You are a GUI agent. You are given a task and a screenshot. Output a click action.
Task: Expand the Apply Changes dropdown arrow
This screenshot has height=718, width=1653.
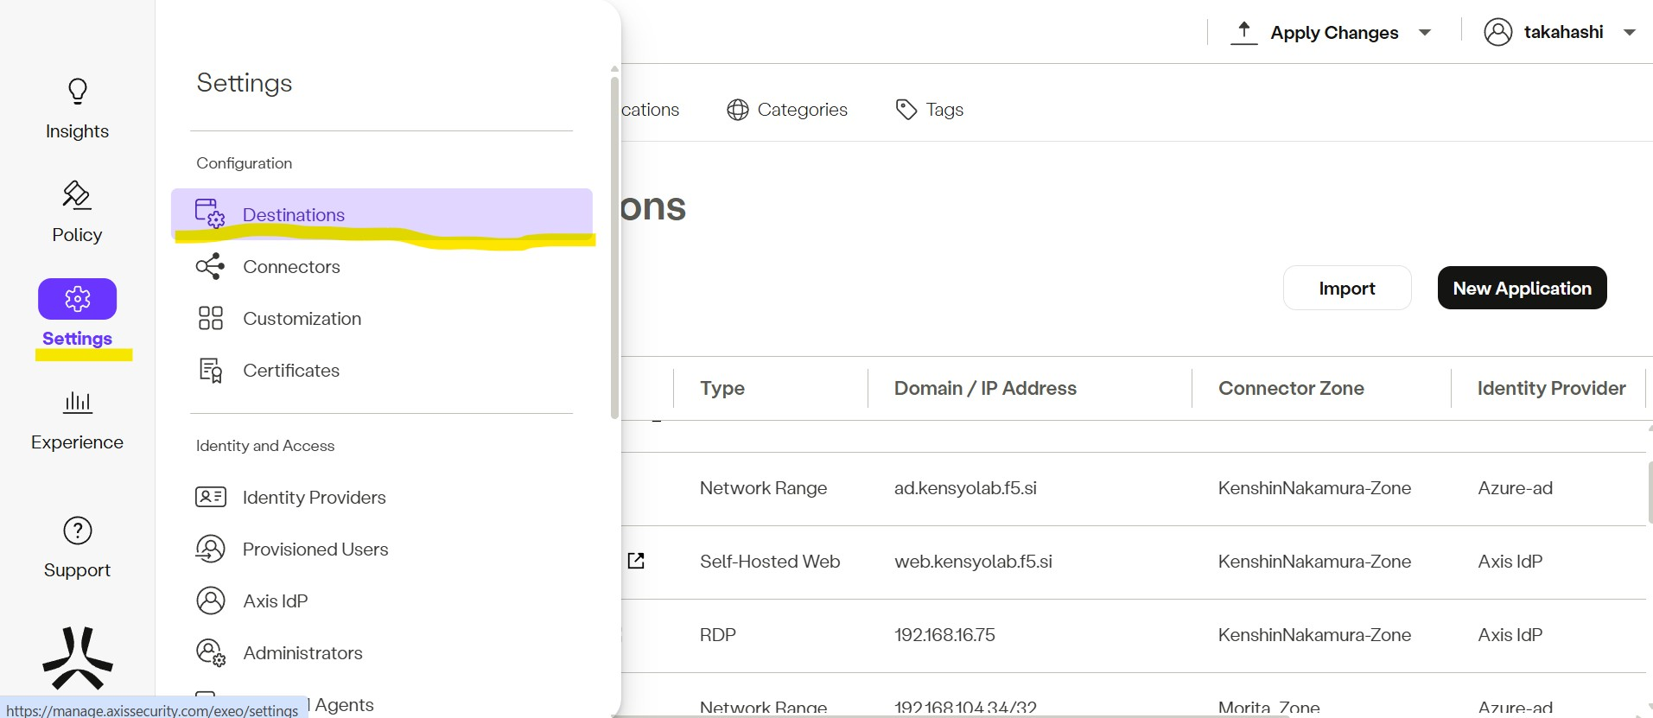point(1425,33)
